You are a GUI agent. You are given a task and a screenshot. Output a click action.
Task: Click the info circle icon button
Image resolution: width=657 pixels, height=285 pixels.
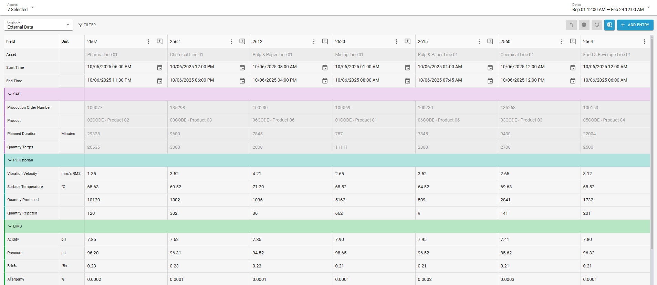pos(584,25)
